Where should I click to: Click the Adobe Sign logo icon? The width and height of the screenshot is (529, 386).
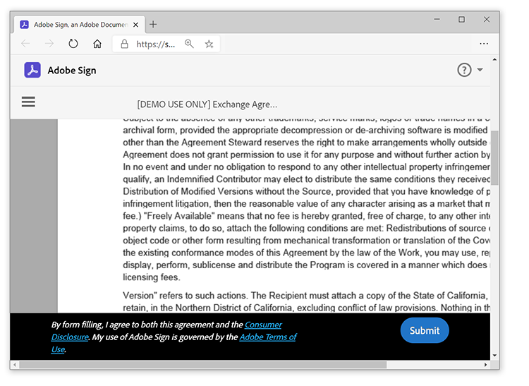(x=32, y=70)
